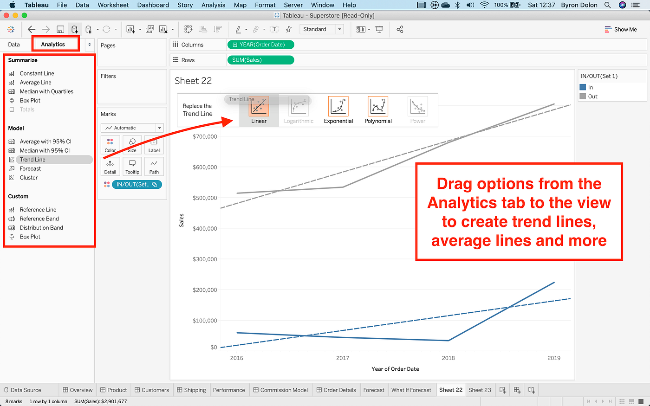650x406 pixels.
Task: Click the Detail card on Marks
Action: [110, 166]
